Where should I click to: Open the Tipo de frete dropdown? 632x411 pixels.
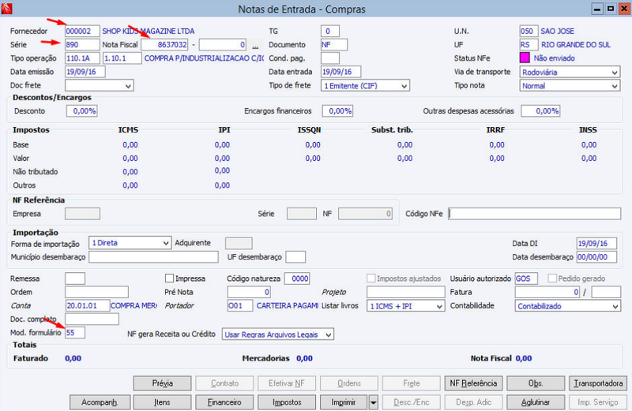[365, 85]
